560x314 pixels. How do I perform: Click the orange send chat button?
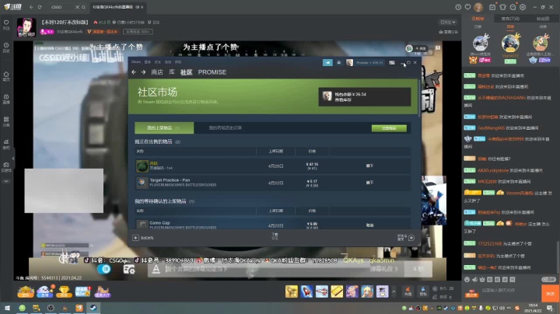click(550, 293)
